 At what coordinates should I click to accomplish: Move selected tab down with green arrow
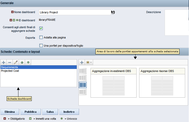28,63
